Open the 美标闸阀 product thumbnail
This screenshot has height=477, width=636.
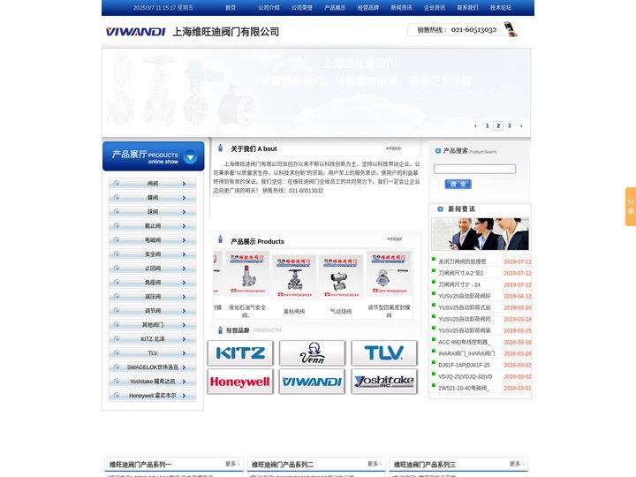pyautogui.click(x=294, y=277)
